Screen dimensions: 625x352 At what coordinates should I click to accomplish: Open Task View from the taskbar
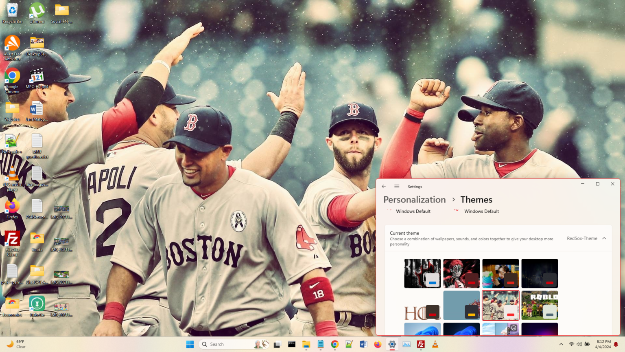point(277,344)
